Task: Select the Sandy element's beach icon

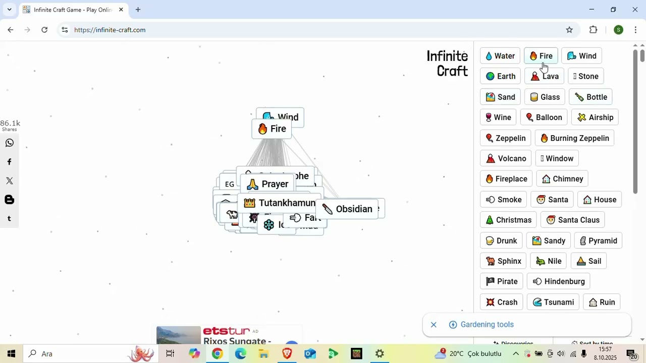Action: [x=536, y=241]
